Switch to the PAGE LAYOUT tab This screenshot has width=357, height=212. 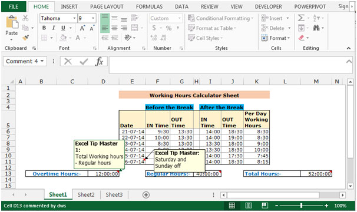pyautogui.click(x=107, y=6)
